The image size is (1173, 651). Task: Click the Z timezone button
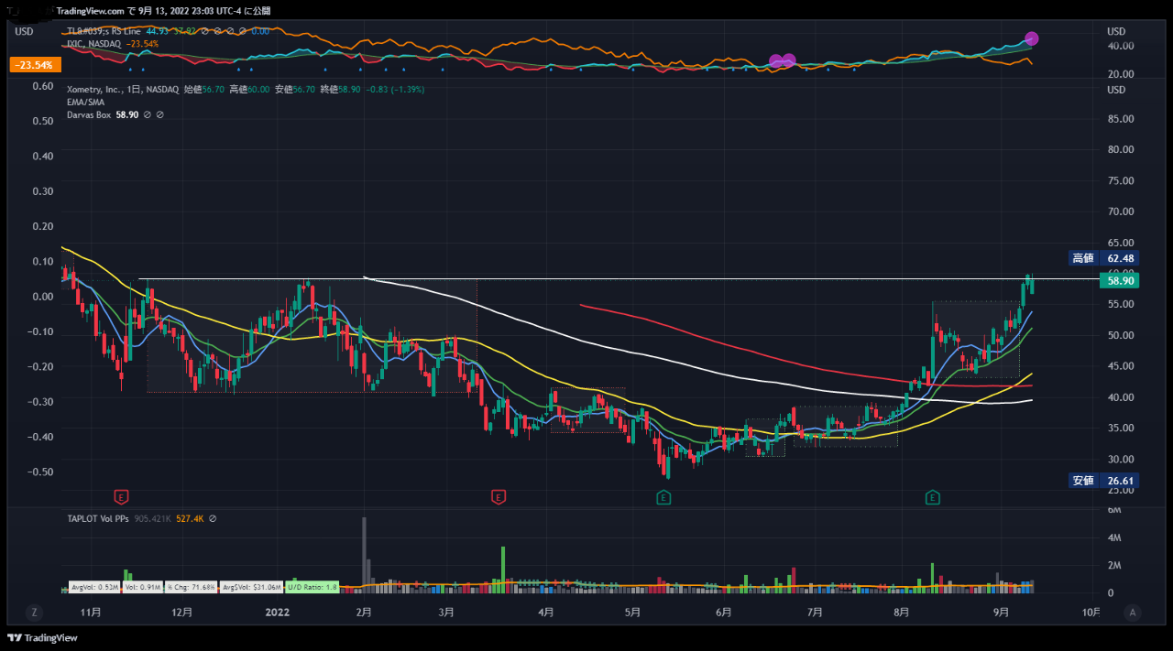click(x=34, y=612)
